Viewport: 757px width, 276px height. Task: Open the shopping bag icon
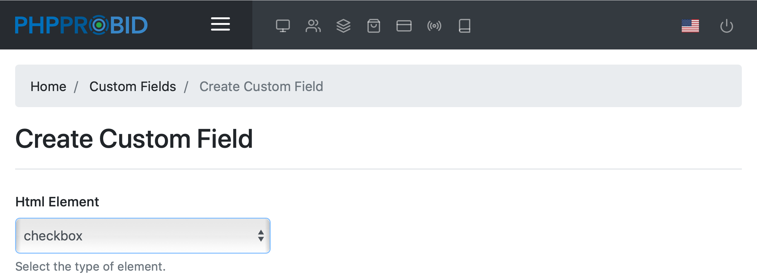[x=373, y=26]
